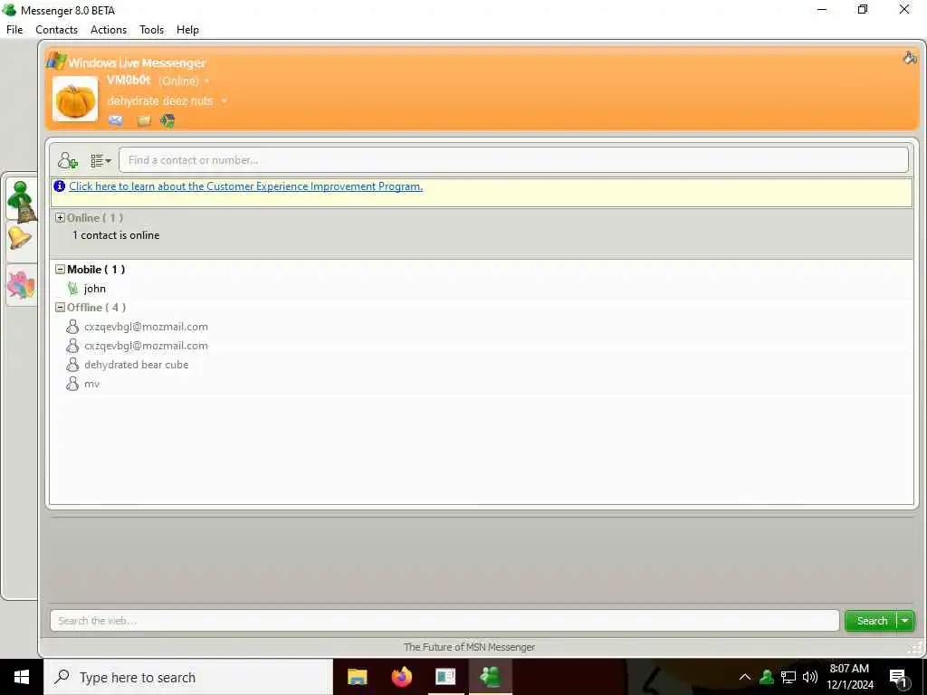Click the 1 contact is online text
Screen dimensions: 927x695
[116, 235]
